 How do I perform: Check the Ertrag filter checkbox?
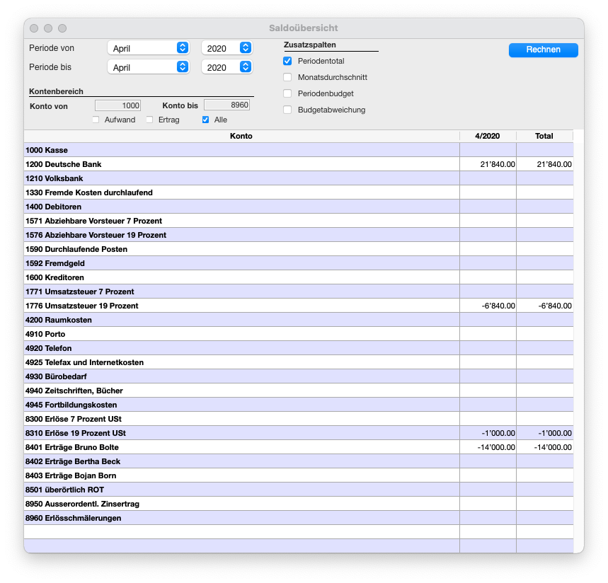[149, 120]
